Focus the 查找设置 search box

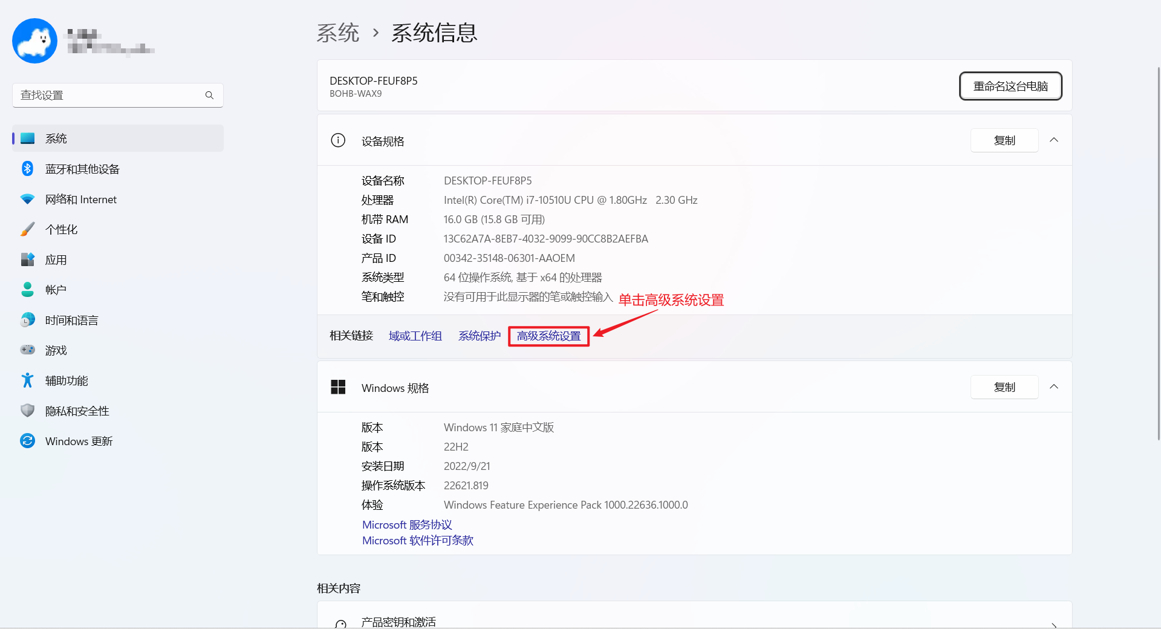click(x=118, y=96)
